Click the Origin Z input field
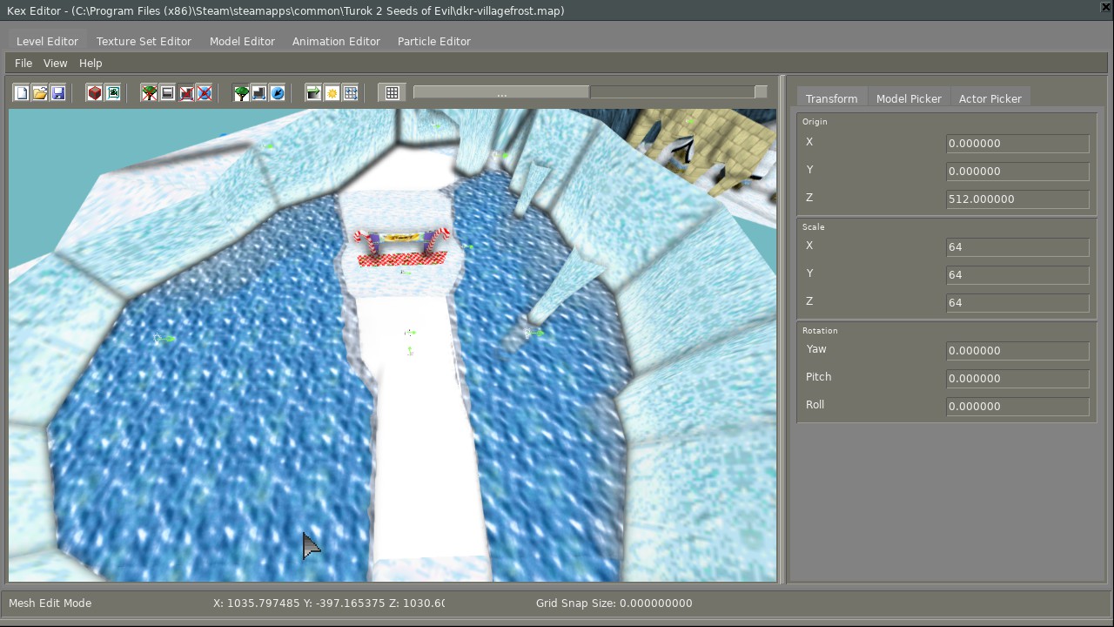The width and height of the screenshot is (1114, 627). click(1017, 199)
